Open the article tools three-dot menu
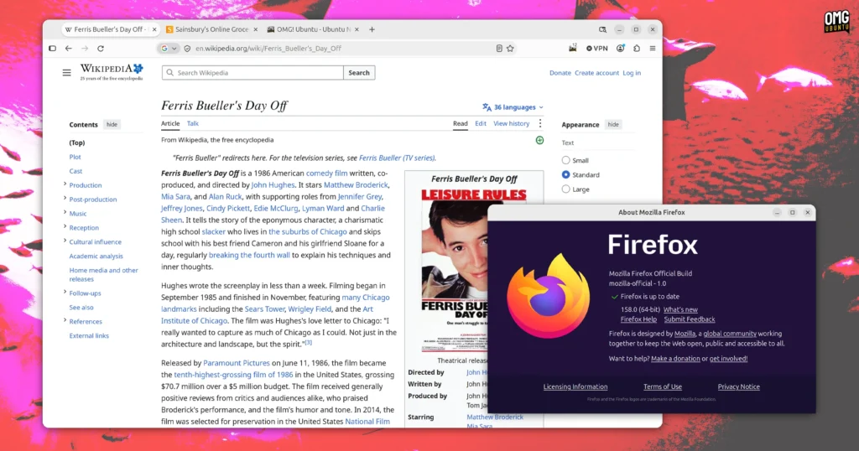The width and height of the screenshot is (859, 451). click(540, 124)
